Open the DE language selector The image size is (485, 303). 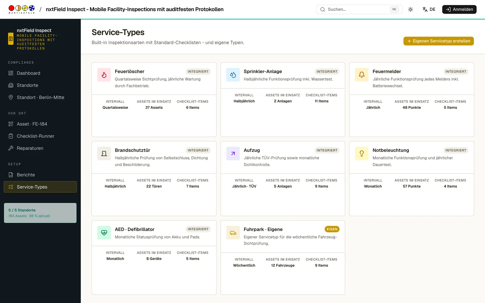[x=429, y=9]
